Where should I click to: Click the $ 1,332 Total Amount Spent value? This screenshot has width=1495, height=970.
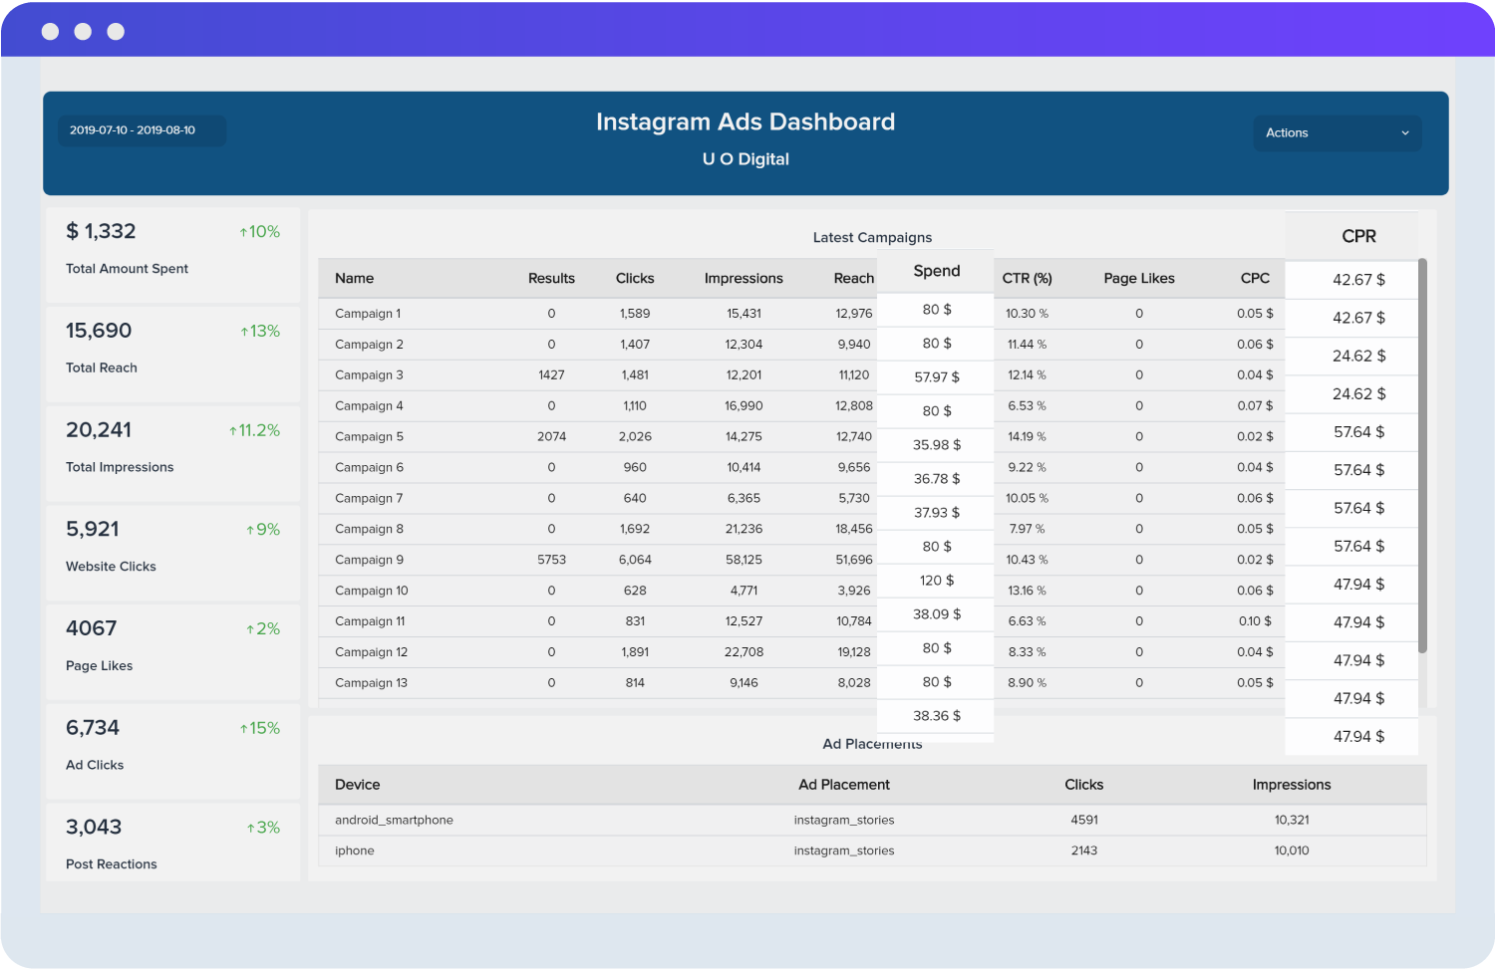[x=101, y=231]
